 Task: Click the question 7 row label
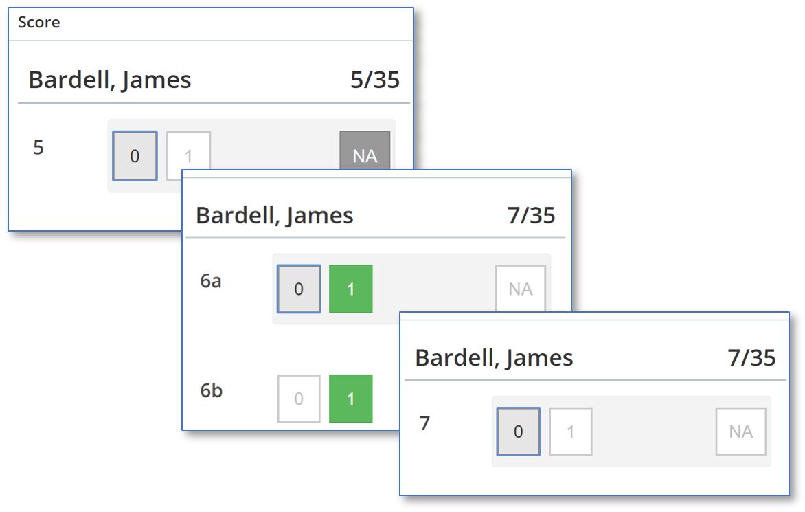tap(424, 423)
